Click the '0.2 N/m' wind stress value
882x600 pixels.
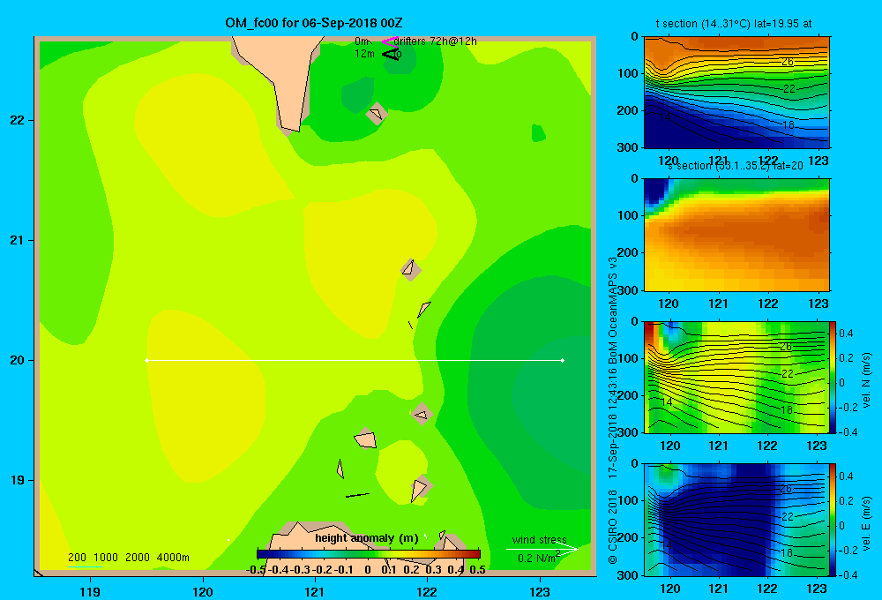coord(537,558)
